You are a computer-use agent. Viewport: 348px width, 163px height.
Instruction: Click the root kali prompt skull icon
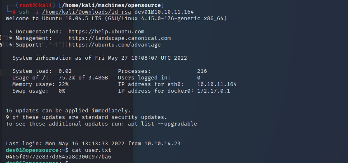(35, 5)
